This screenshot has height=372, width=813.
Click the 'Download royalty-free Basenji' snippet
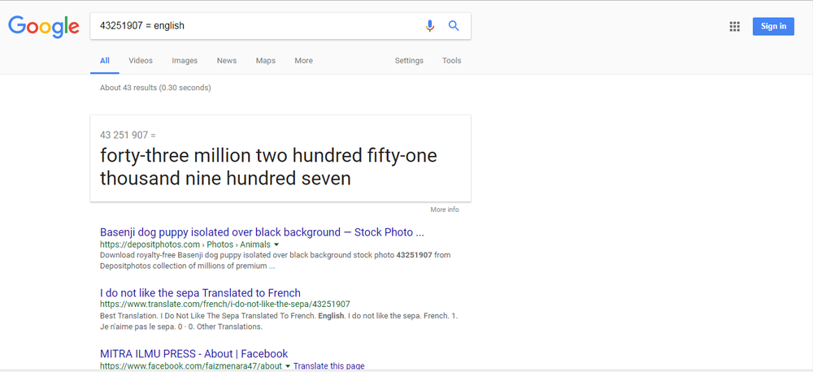coord(276,261)
